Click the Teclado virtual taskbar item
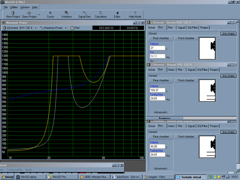The width and height of the screenshot is (240, 180). point(191,177)
